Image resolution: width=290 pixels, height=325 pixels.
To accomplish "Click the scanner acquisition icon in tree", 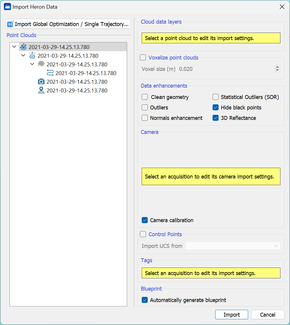I will point(32,56).
